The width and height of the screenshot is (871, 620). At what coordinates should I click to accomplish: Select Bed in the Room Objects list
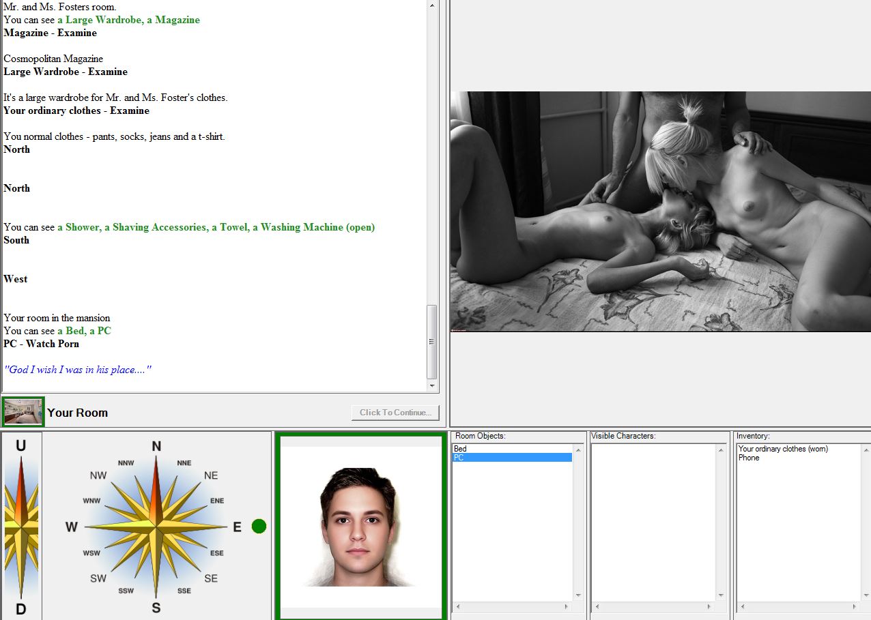pos(461,449)
